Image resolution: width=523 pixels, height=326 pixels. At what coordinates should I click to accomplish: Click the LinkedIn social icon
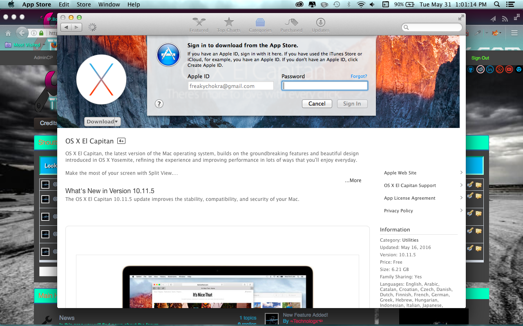(x=490, y=69)
